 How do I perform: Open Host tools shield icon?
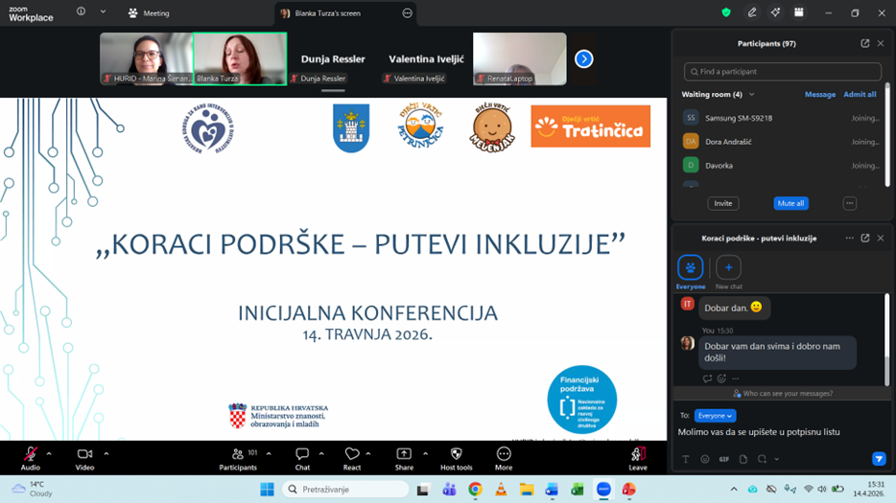(x=456, y=454)
